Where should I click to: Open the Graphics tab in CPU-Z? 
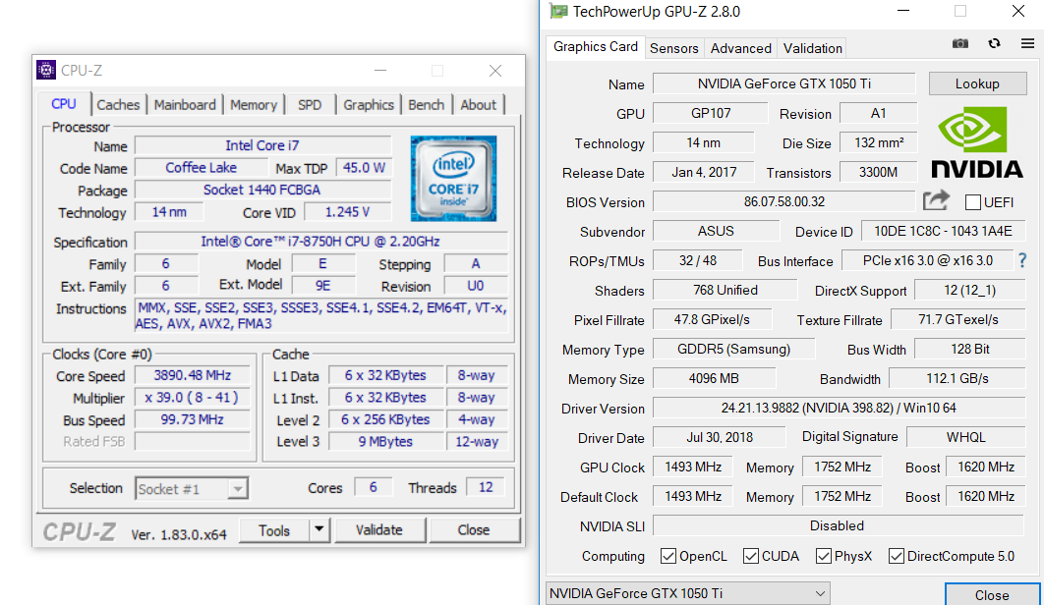(369, 104)
